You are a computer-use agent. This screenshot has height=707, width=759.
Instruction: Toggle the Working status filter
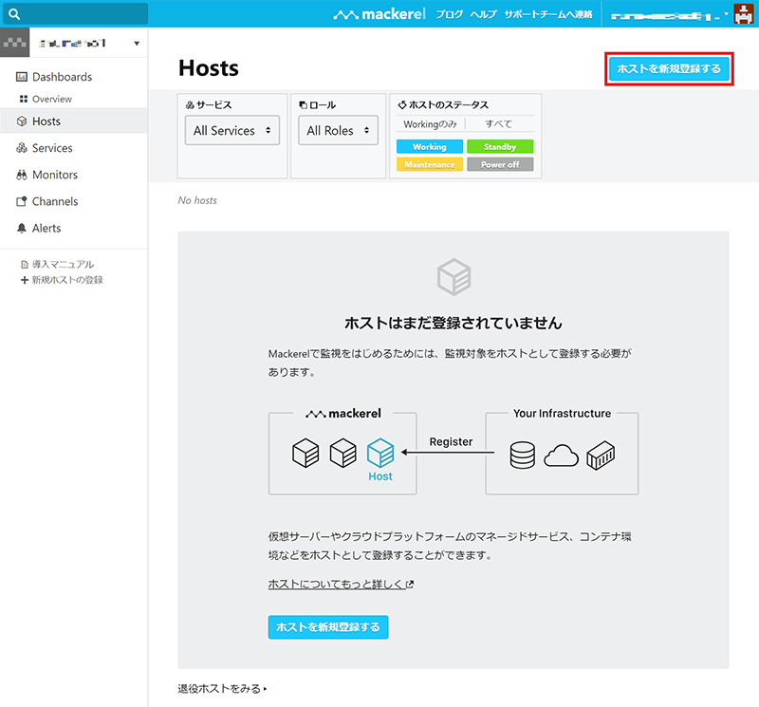(x=429, y=147)
